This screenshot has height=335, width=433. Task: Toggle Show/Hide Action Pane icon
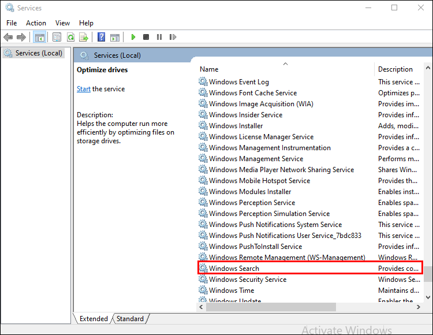tap(115, 37)
